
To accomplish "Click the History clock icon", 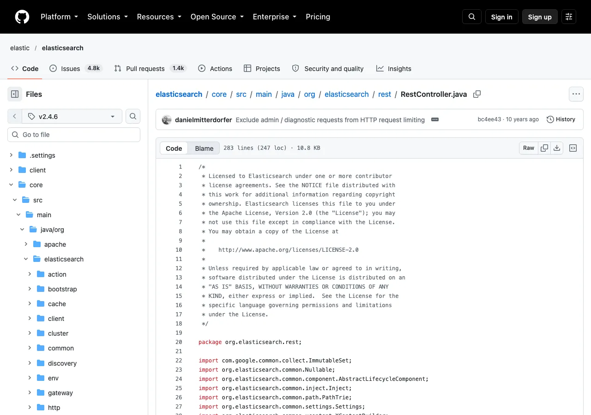I will click(550, 119).
